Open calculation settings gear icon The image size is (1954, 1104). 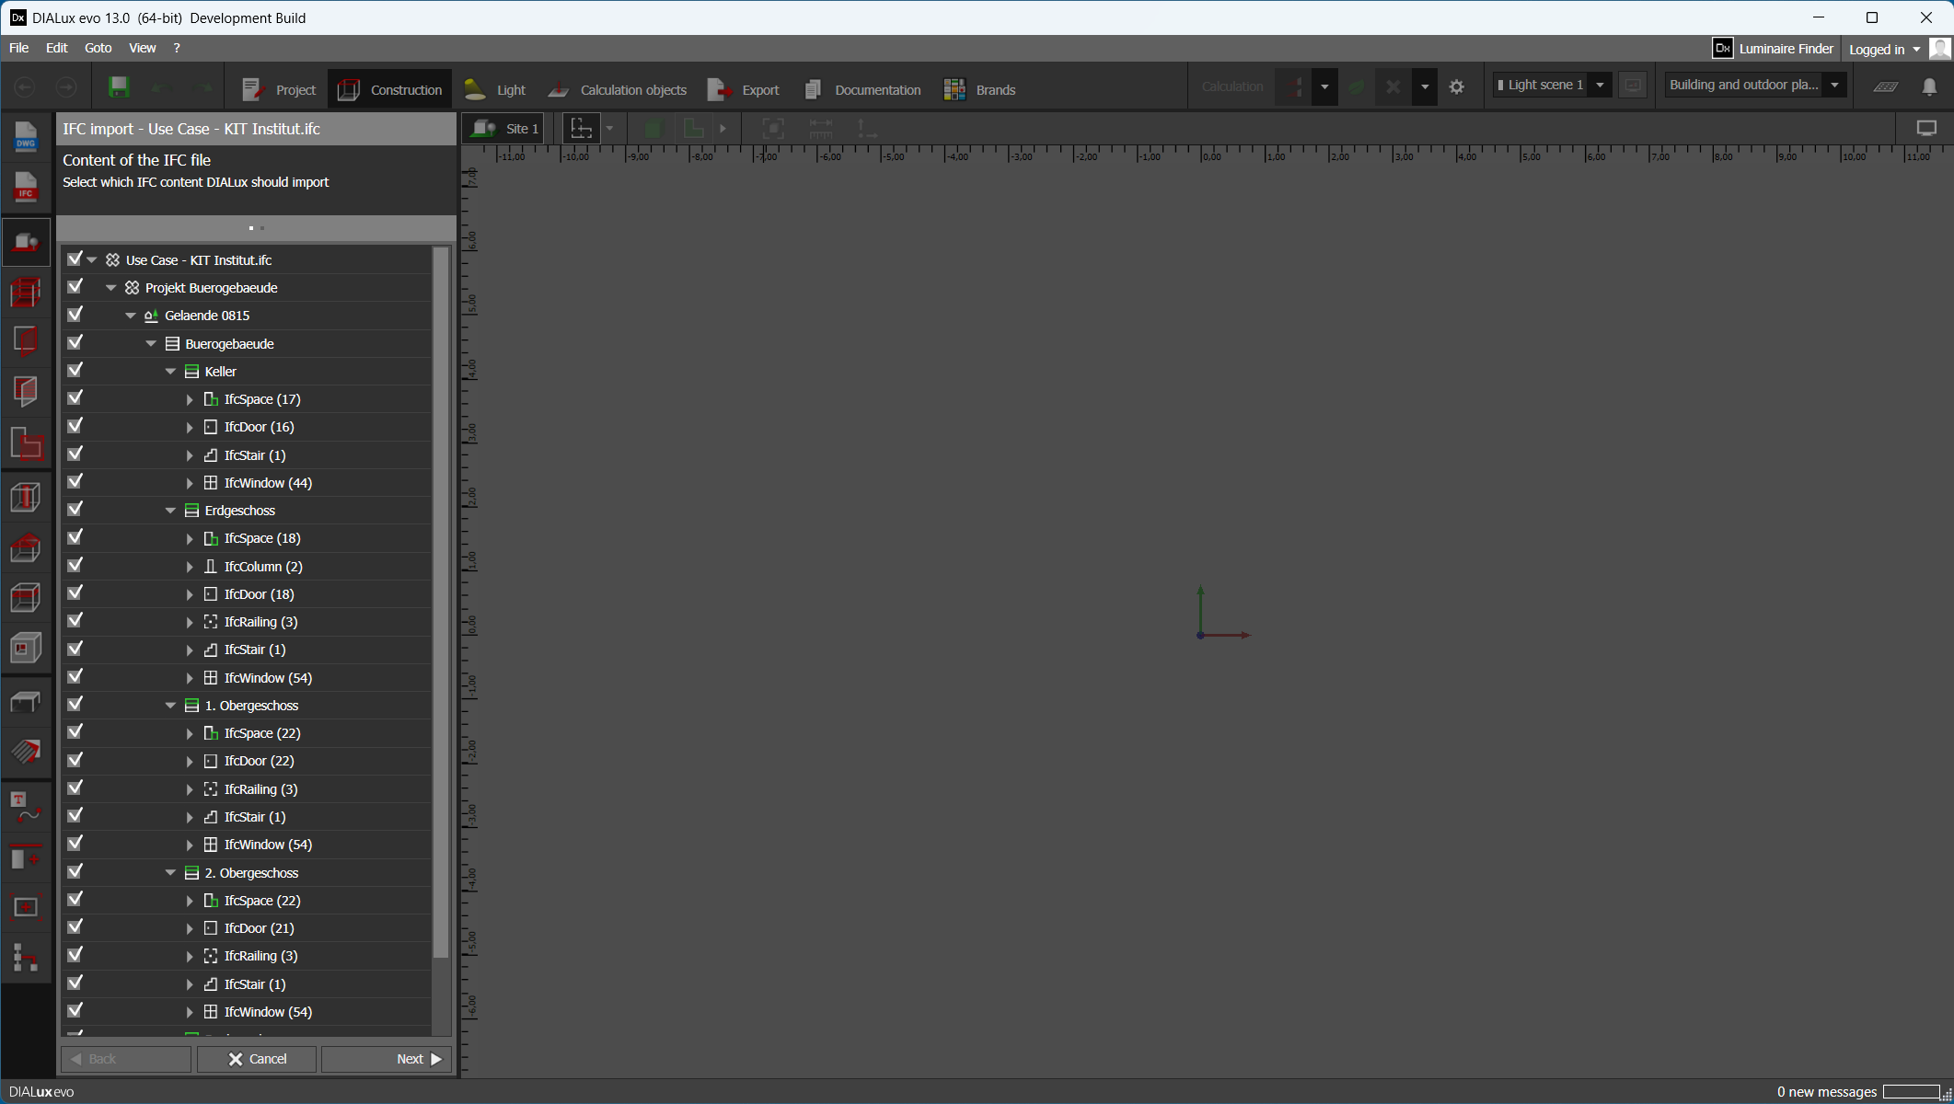1456,87
